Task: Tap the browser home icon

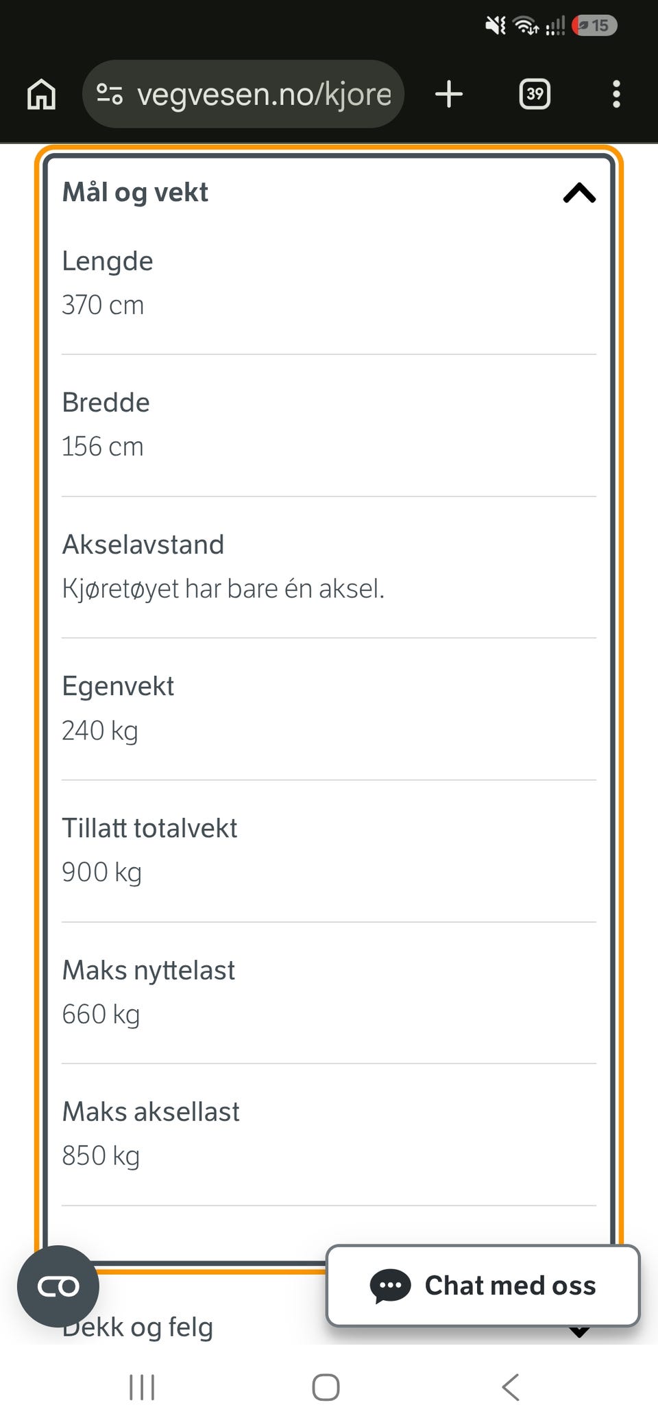Action: point(41,94)
